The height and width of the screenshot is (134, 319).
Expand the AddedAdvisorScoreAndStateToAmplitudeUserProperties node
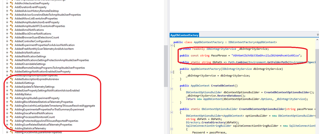pyautogui.click(x=7, y=15)
